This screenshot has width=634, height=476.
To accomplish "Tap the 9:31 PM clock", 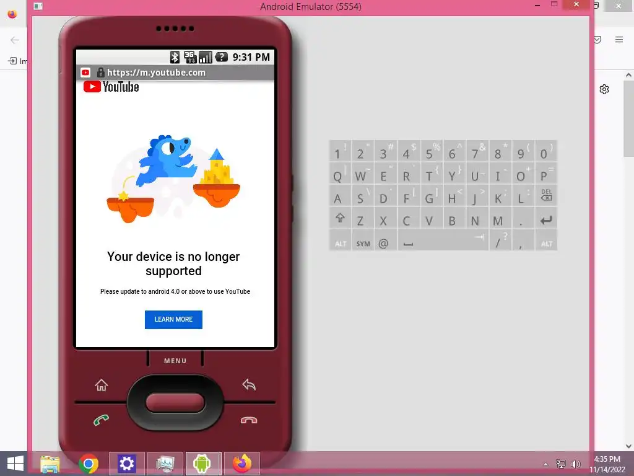I will point(251,57).
